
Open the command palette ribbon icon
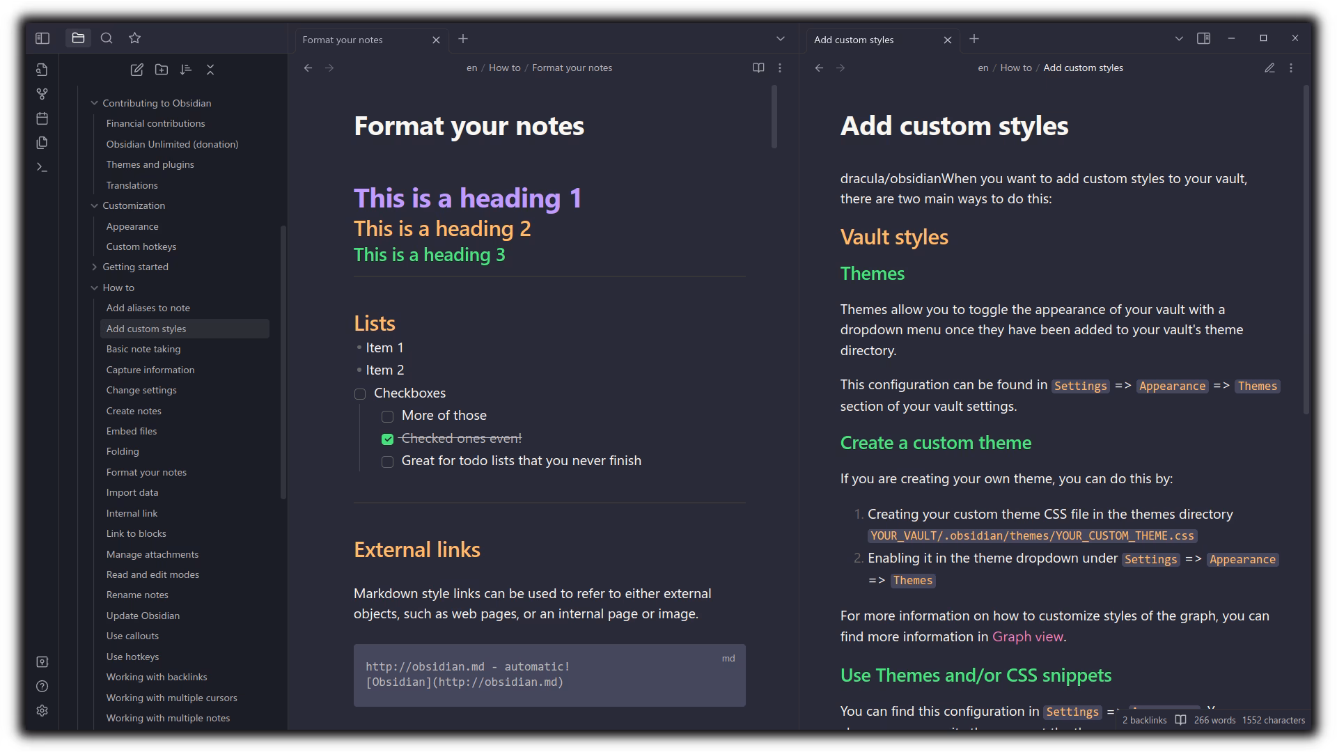[x=42, y=167]
